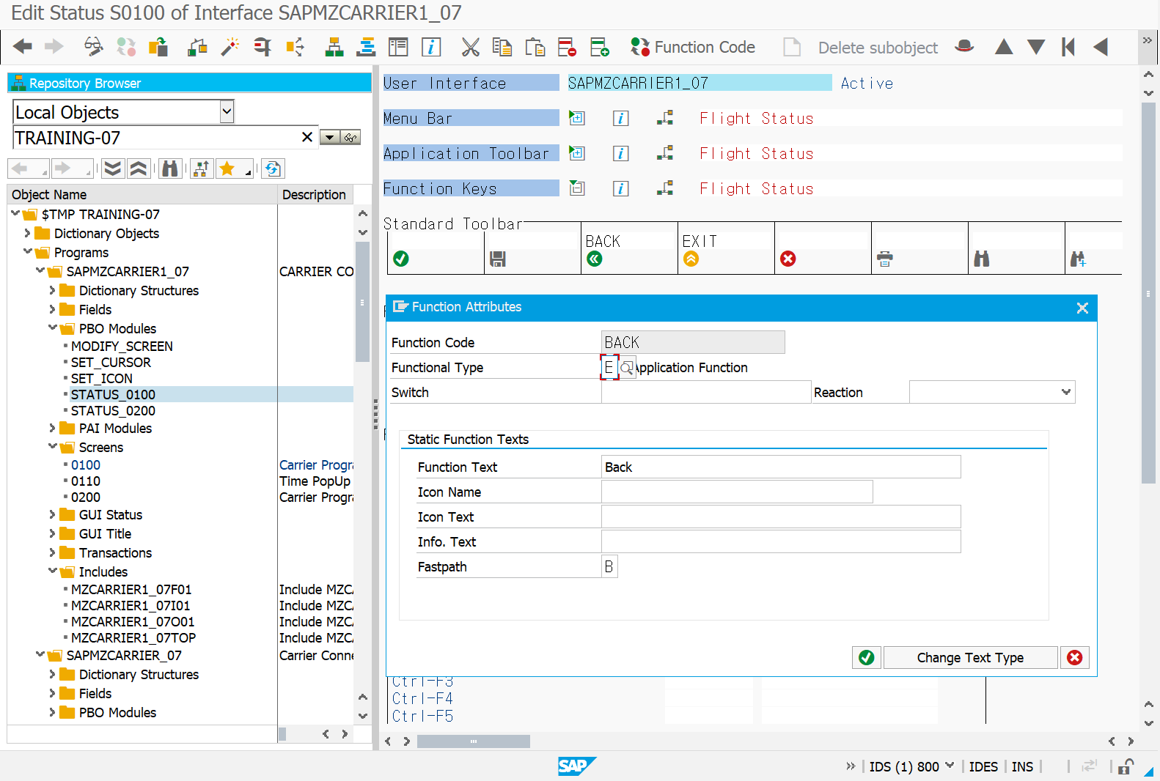This screenshot has width=1160, height=781.
Task: Click the down triangle navigation icon
Action: coord(1036,47)
